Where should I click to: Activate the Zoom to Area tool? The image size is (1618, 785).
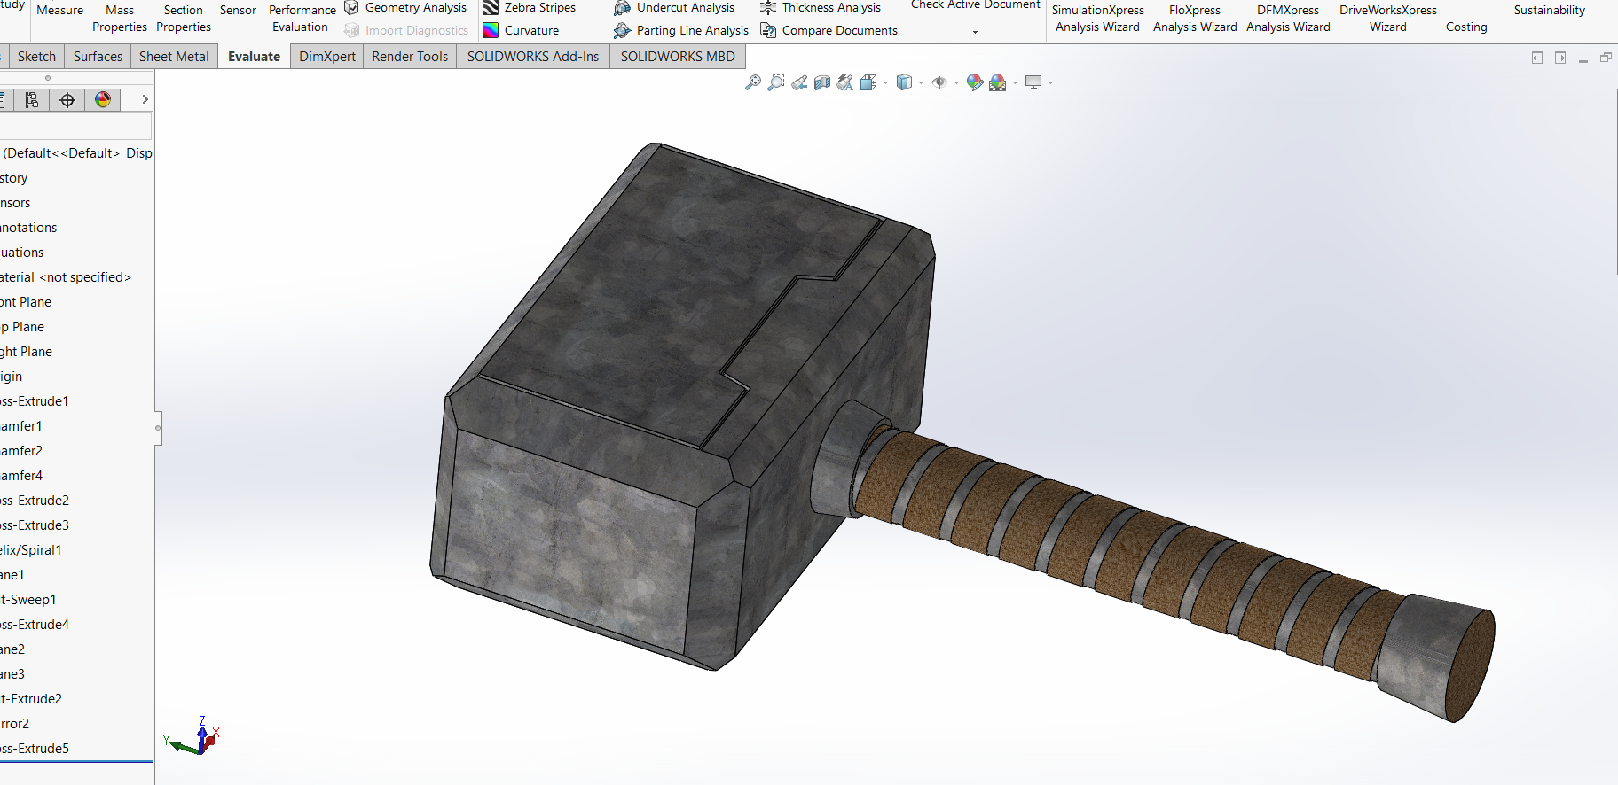(775, 82)
